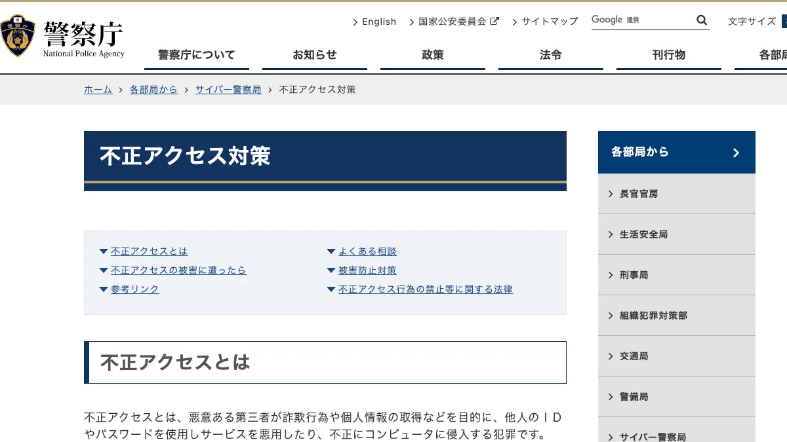Screen dimensions: 787x442
Task: Click chevron before English link
Action: point(355,22)
